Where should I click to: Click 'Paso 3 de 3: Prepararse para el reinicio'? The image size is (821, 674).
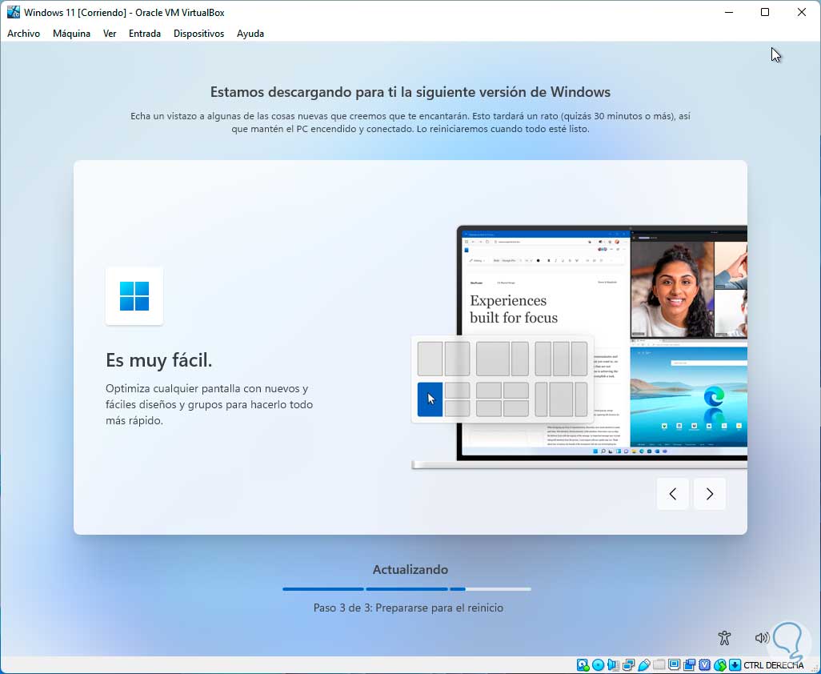pos(408,608)
